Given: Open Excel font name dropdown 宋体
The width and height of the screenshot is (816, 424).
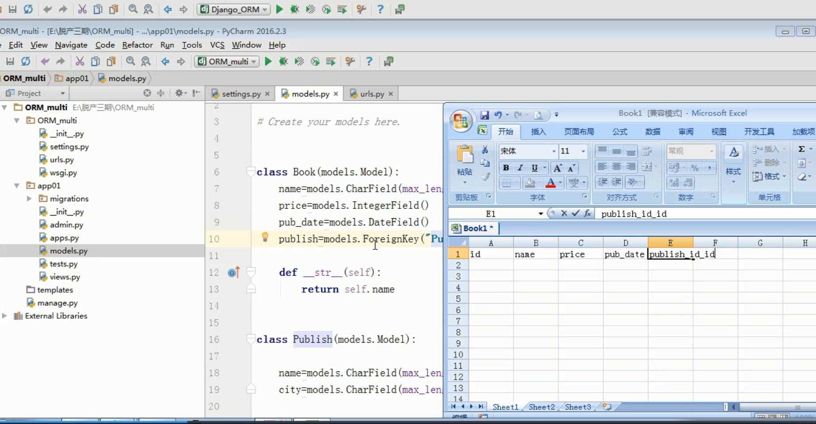Looking at the screenshot, I should tap(554, 151).
